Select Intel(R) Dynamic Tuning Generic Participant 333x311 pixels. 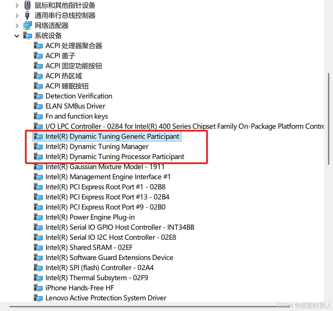coord(112,137)
